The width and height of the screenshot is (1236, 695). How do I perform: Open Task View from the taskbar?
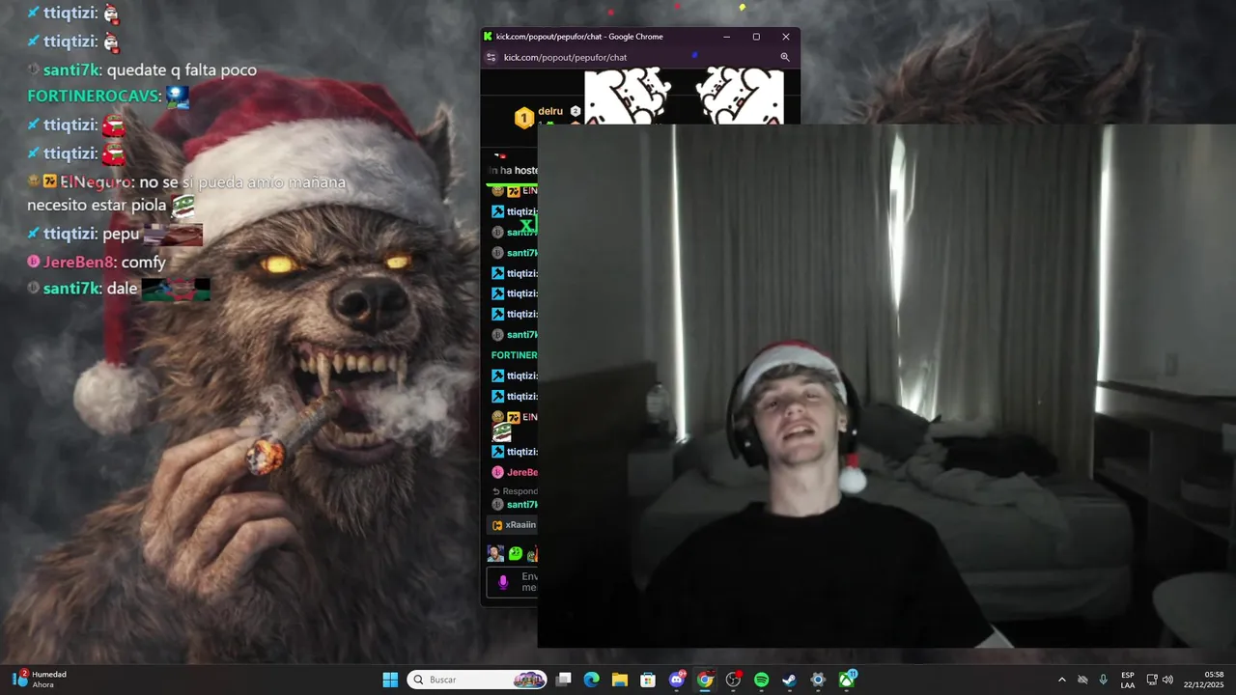(564, 680)
